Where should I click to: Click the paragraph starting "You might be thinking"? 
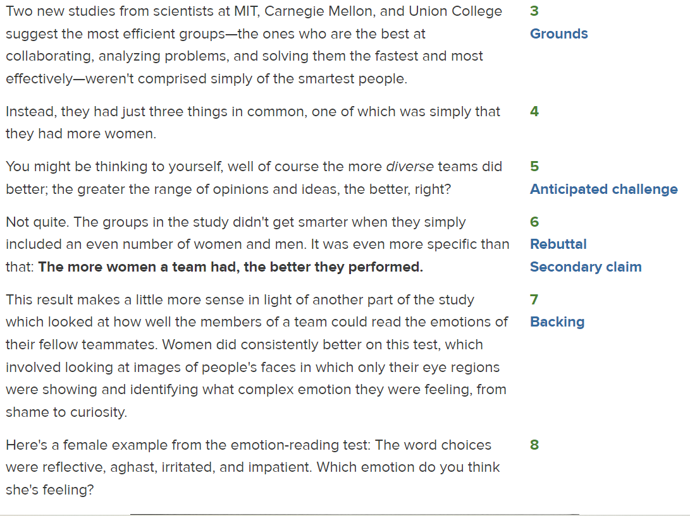(x=253, y=178)
